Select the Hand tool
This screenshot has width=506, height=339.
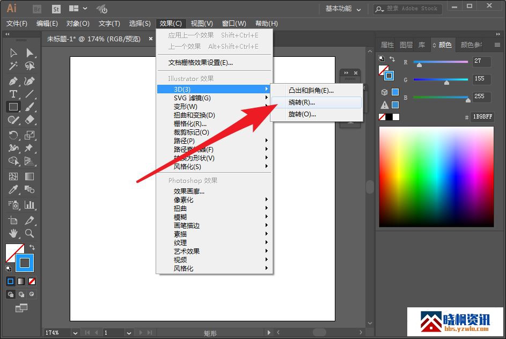(x=13, y=233)
